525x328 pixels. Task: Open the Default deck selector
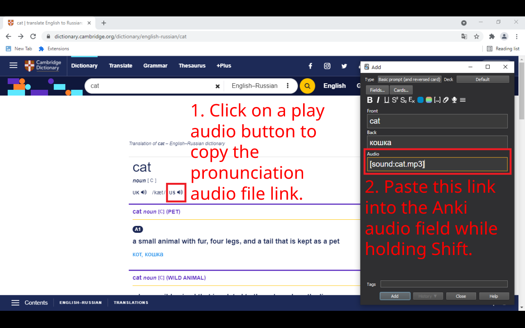483,79
